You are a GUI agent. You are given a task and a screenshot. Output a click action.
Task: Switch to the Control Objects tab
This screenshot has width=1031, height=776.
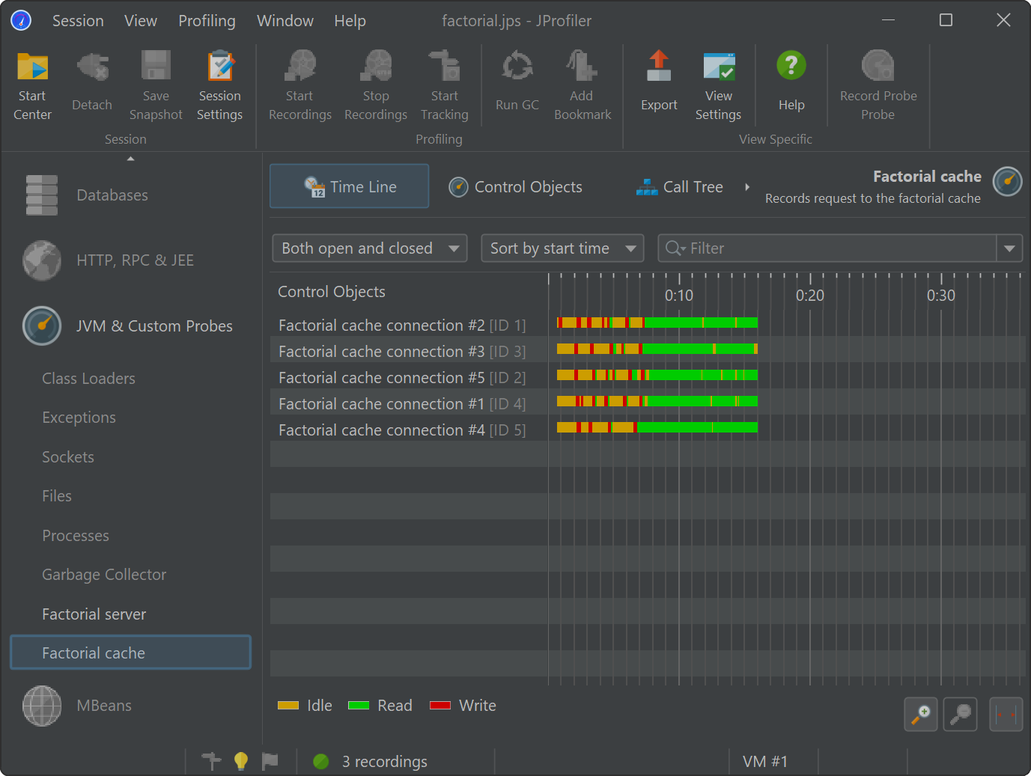pos(515,187)
